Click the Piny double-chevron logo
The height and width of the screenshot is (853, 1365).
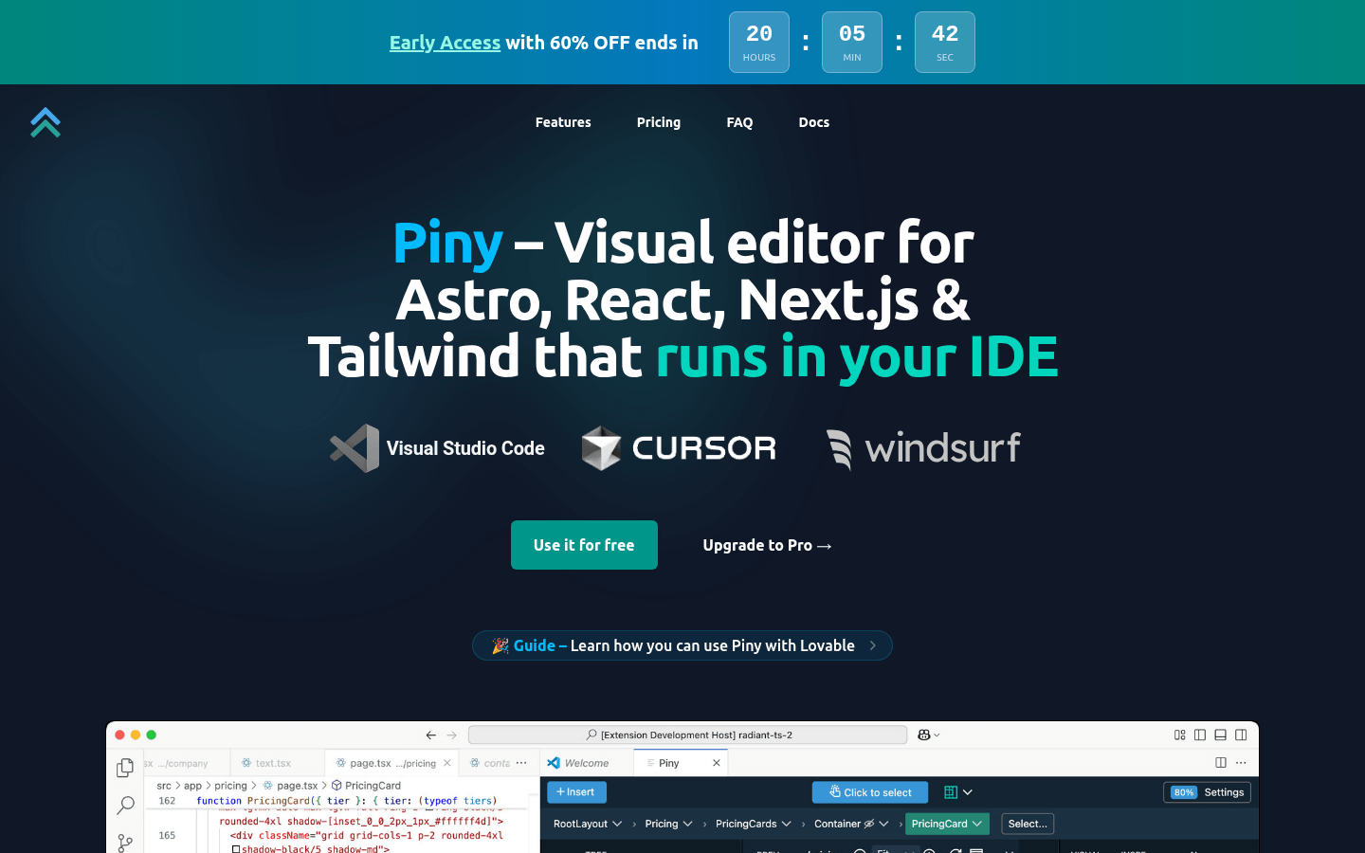45,122
